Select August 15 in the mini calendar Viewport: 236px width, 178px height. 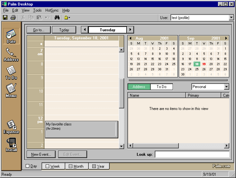coord(152,59)
